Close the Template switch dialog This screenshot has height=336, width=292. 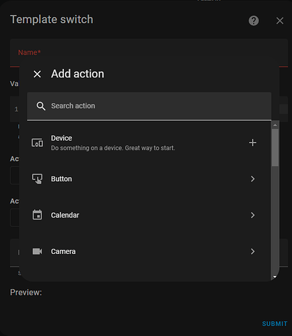pyautogui.click(x=280, y=21)
